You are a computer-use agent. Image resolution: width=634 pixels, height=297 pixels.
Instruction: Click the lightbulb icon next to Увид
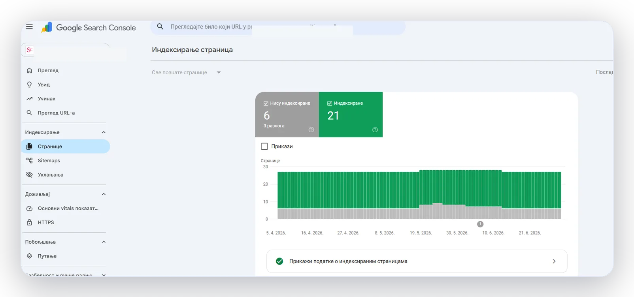[x=29, y=85]
